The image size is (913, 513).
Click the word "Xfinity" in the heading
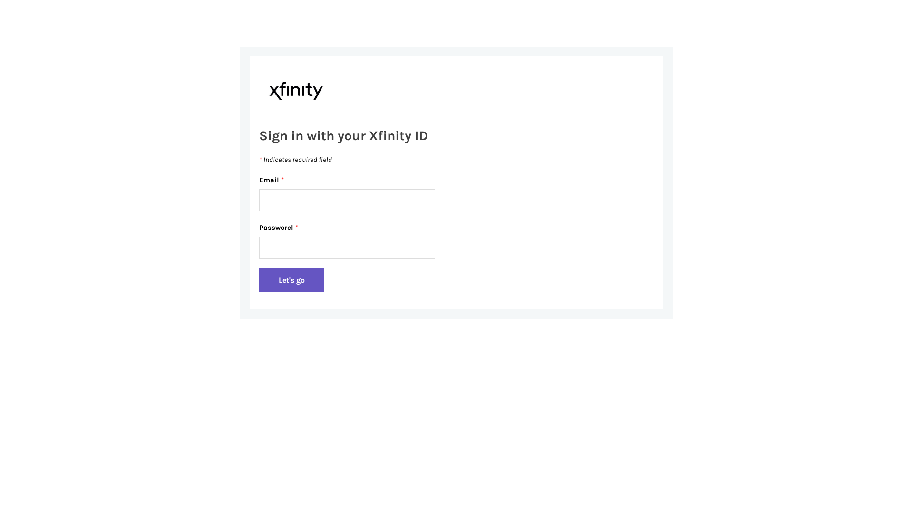pyautogui.click(x=389, y=136)
